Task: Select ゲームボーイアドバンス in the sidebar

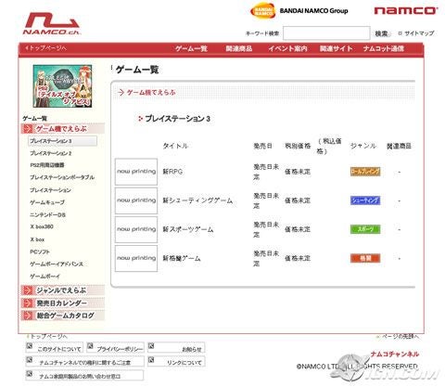Action: tap(57, 264)
